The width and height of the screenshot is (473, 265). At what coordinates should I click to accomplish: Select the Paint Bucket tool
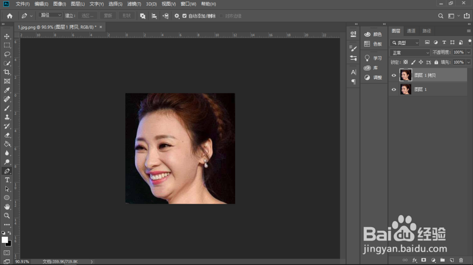7,144
